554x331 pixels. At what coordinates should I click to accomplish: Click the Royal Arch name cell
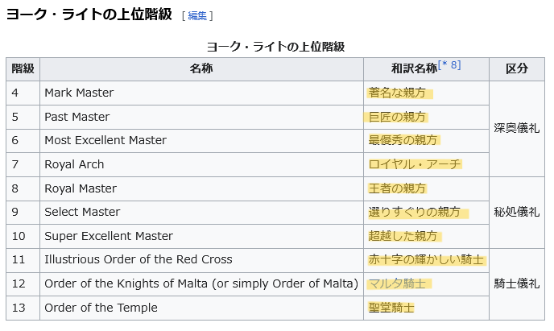click(x=74, y=164)
